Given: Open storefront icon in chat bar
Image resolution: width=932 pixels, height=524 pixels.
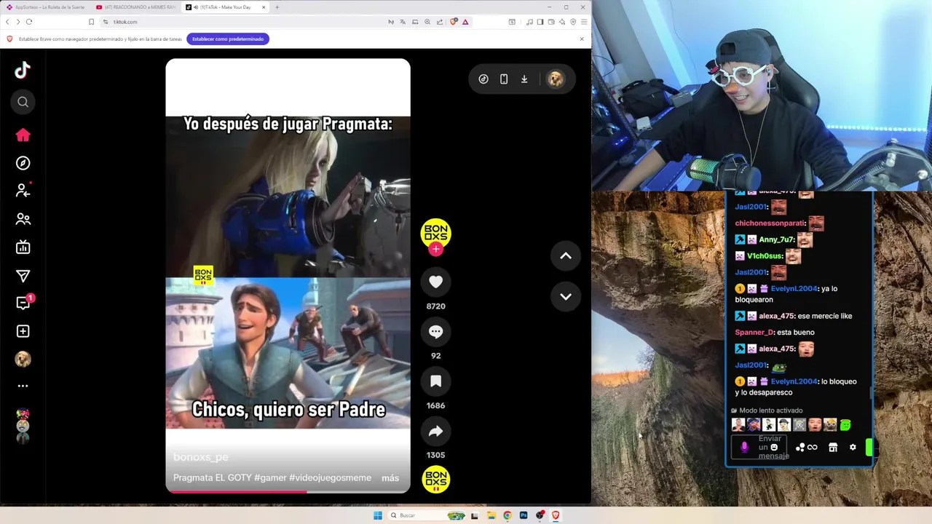Looking at the screenshot, I should [x=833, y=448].
